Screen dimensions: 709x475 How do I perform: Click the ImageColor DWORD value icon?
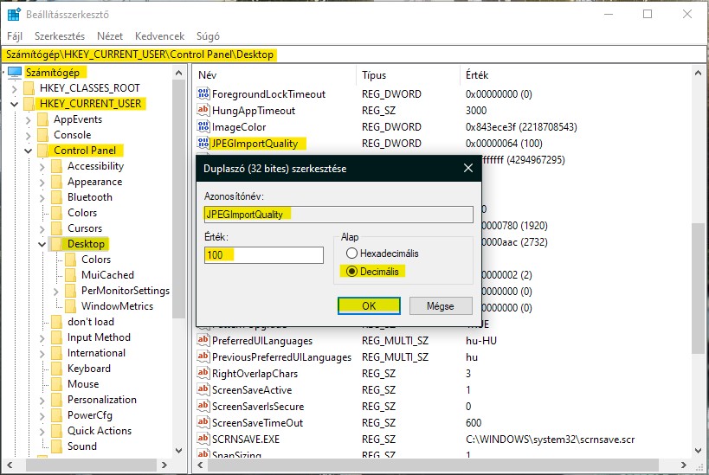click(x=203, y=126)
